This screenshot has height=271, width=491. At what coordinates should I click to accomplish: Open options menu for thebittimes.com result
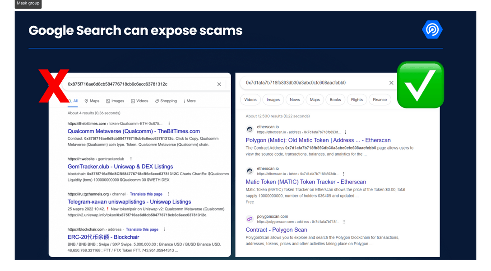point(169,123)
